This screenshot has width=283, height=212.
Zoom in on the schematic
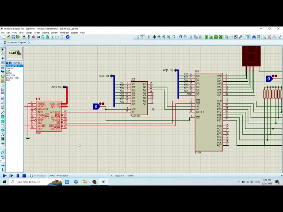(x=159, y=37)
